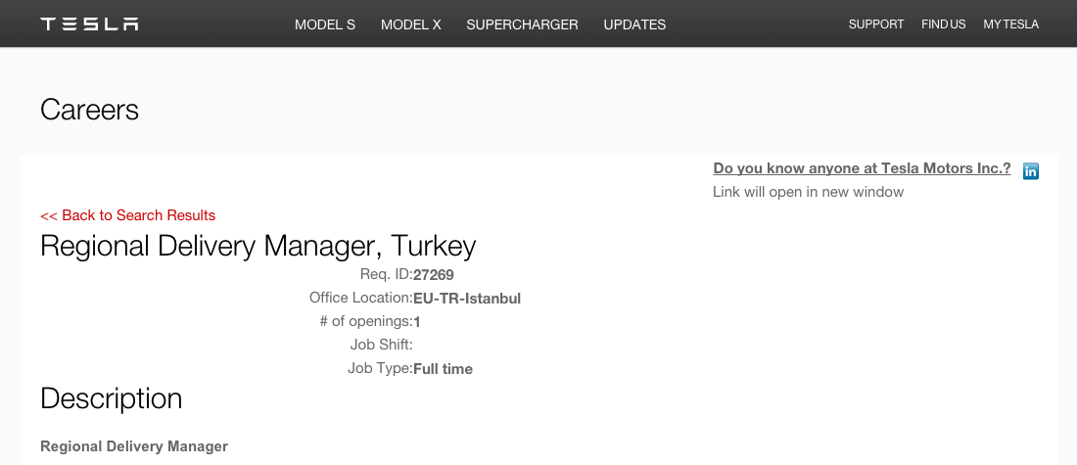Click the Tesla logo in header
The image size is (1077, 465).
tap(89, 23)
